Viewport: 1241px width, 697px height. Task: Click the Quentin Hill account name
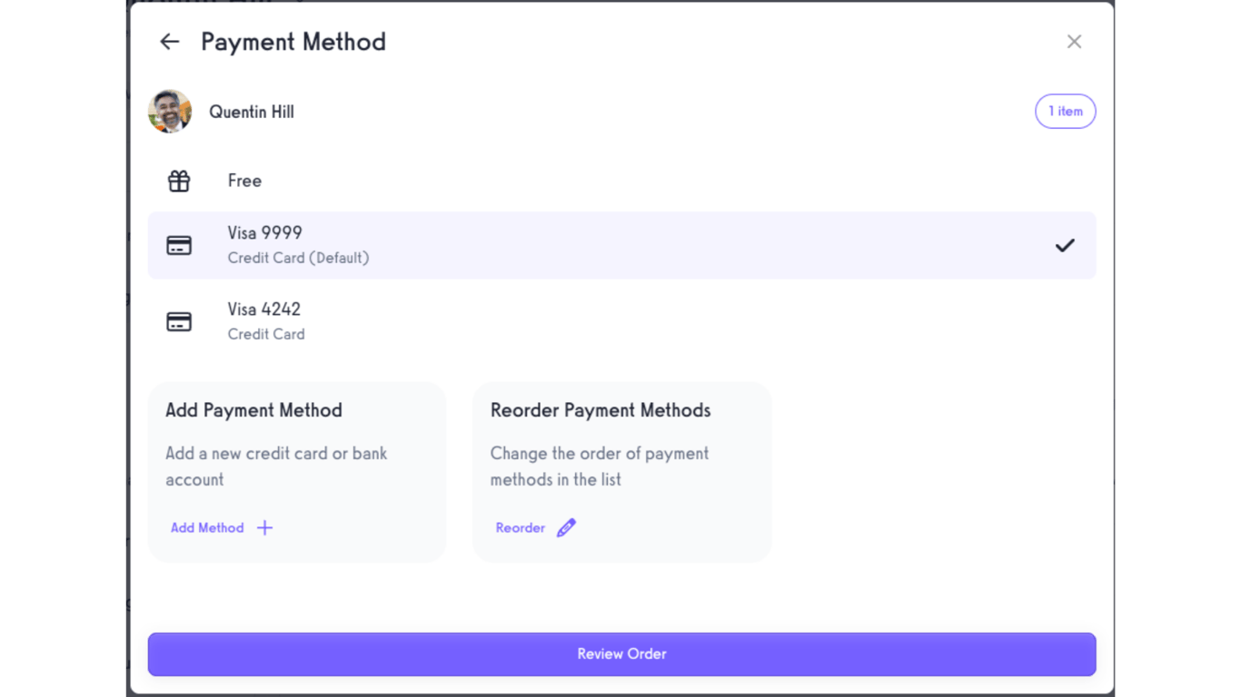pos(251,112)
